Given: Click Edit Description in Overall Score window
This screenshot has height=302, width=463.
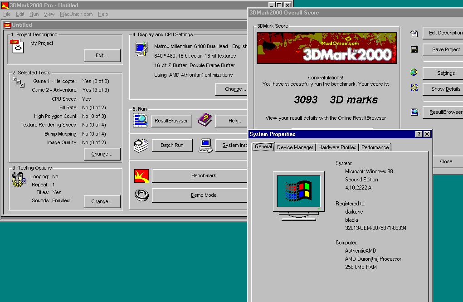Looking at the screenshot, I should [443, 33].
